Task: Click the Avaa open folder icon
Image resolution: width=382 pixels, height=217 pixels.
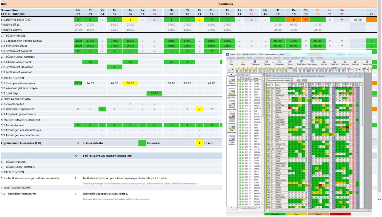Action: coord(243,63)
